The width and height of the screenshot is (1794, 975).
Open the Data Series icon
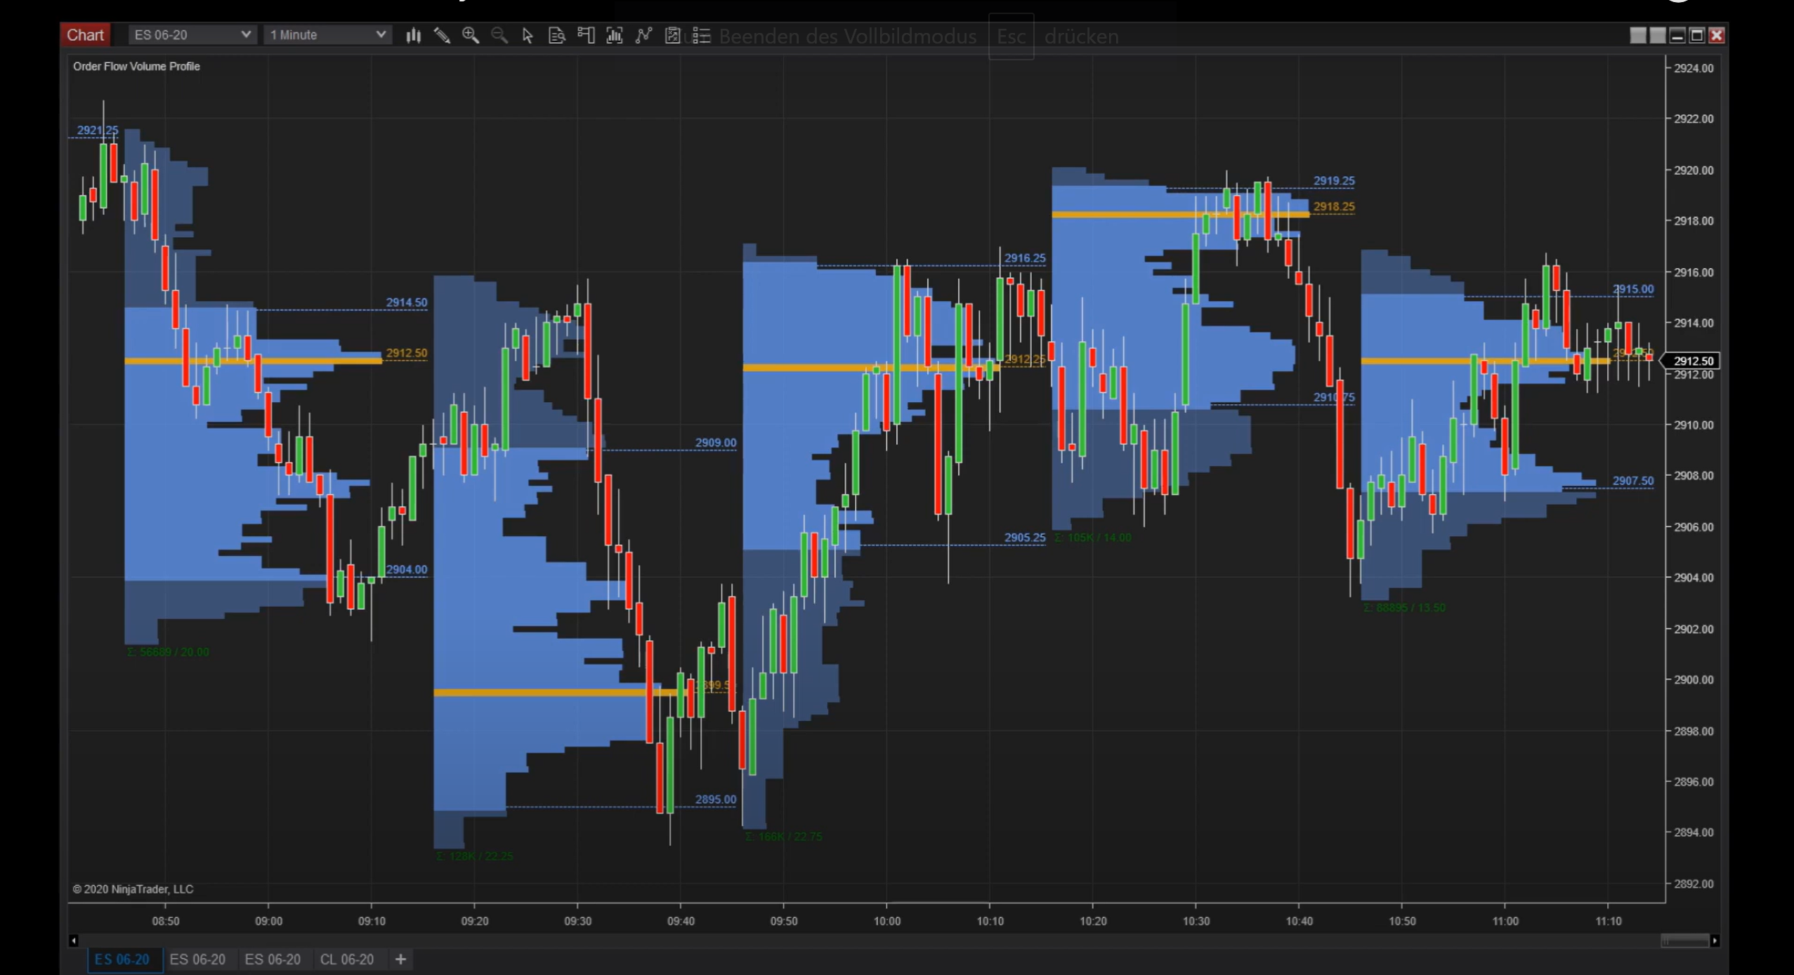(x=615, y=35)
